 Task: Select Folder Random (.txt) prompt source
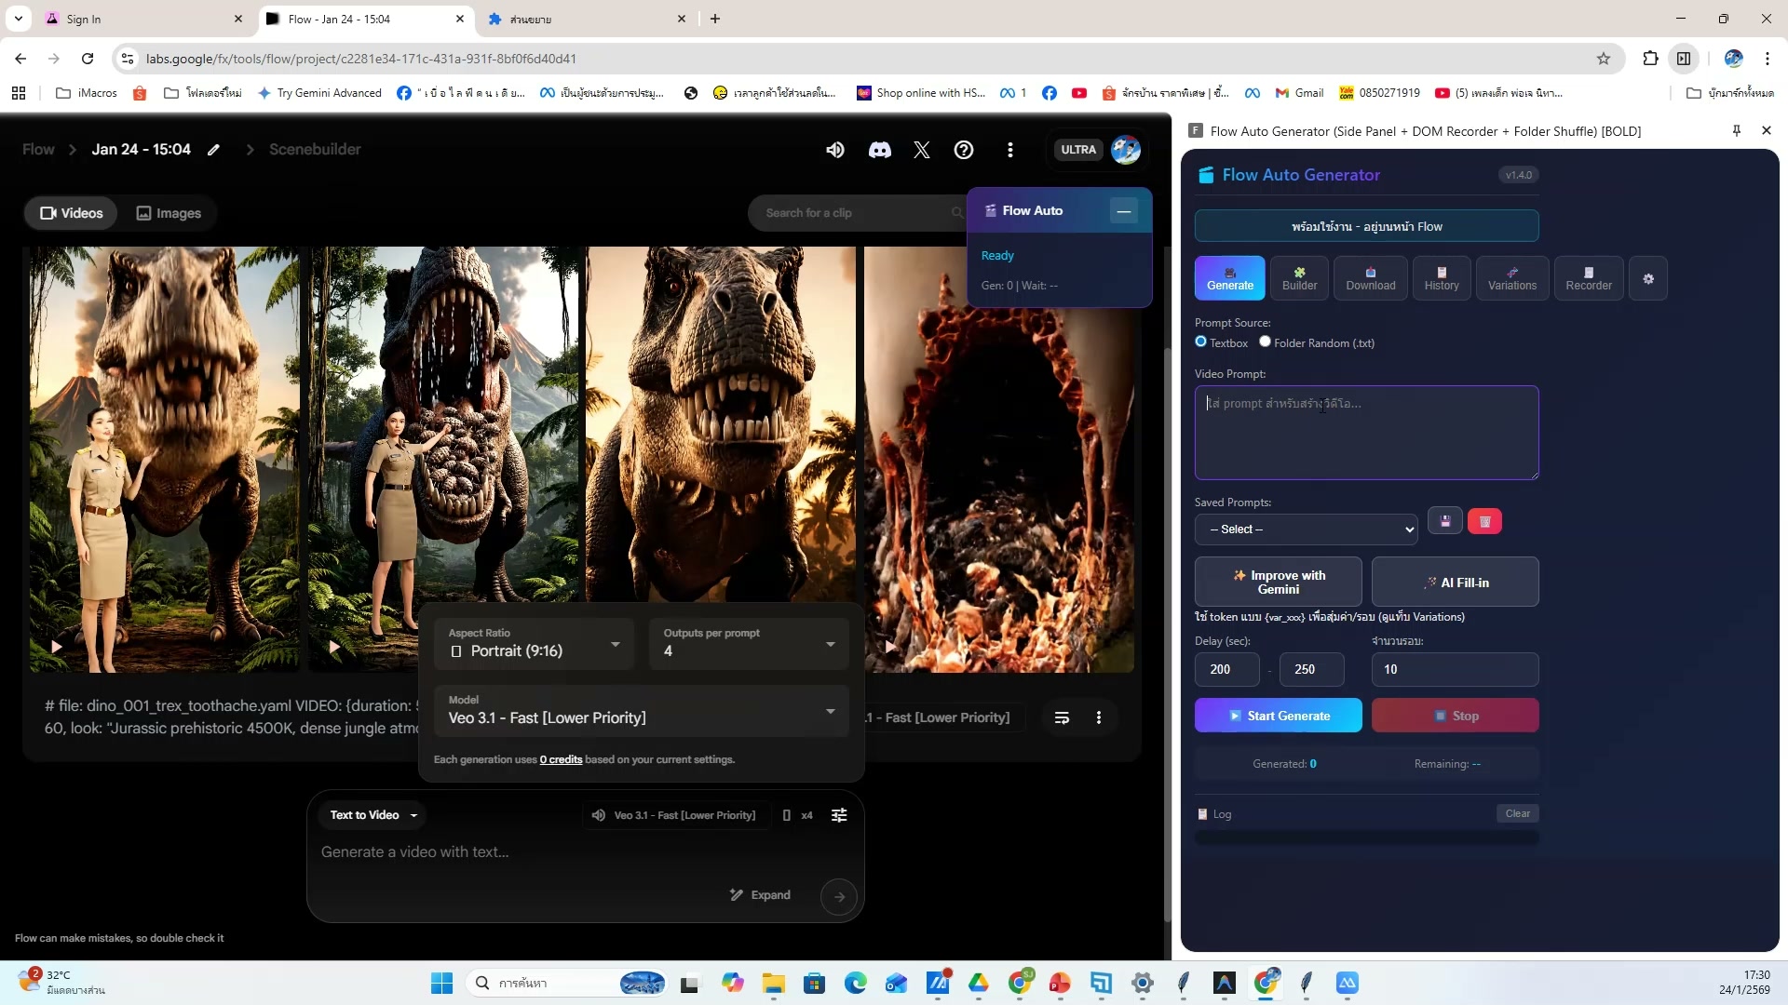(x=1265, y=342)
